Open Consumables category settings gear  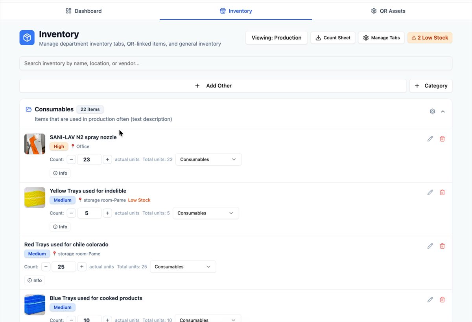point(433,111)
